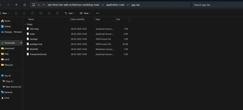Click the app-tier breadcrumb
The width and height of the screenshot is (243, 110).
pos(136,5)
